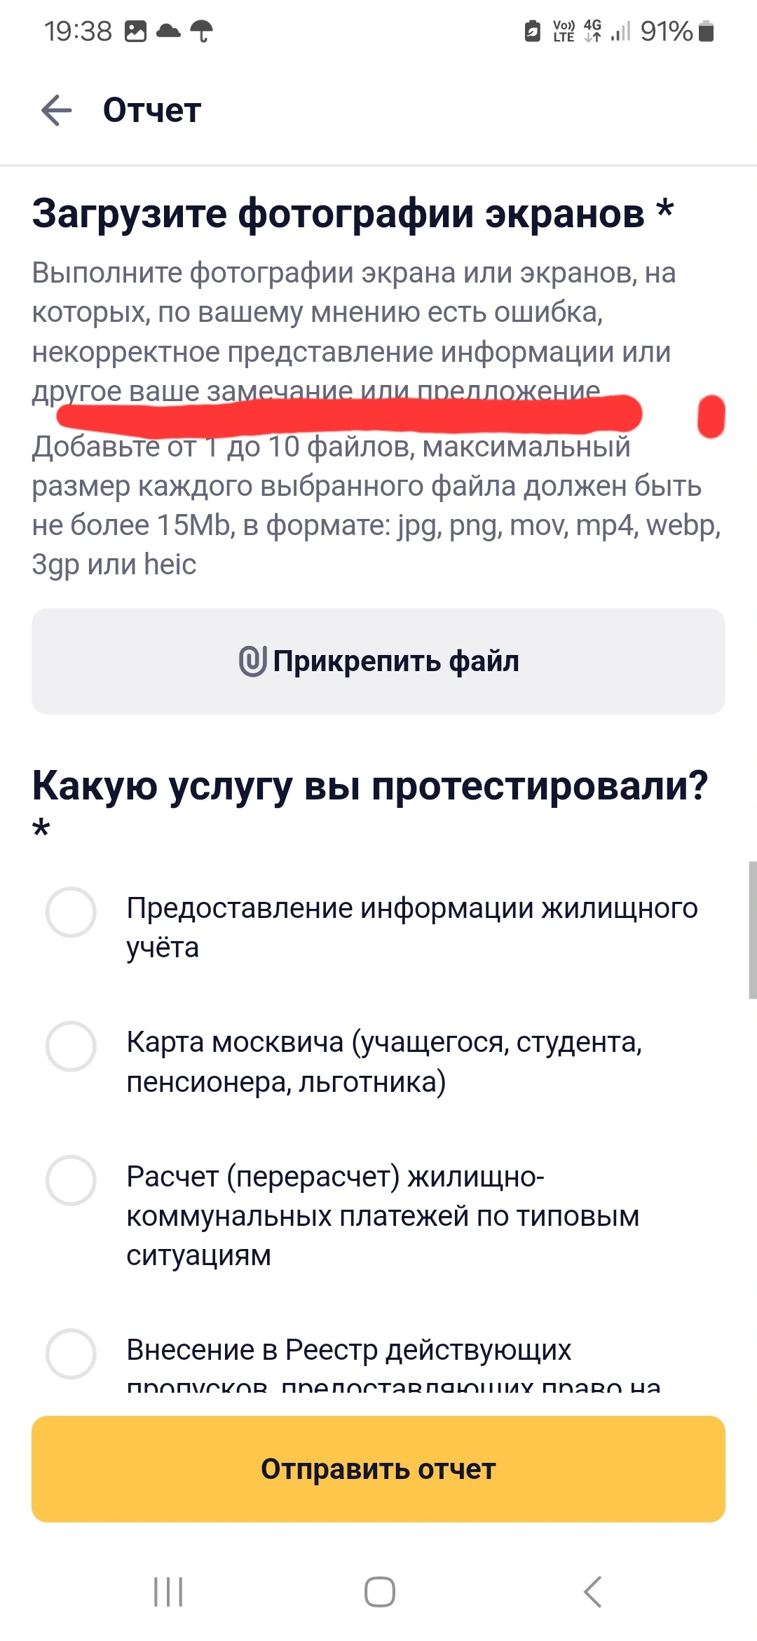Tap the back arrow next to Отчет
Image resolution: width=757 pixels, height=1641 pixels.
(57, 110)
